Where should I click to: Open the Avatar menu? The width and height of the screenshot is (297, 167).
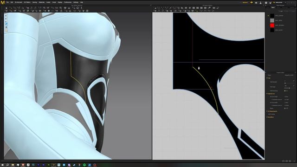pos(48,2)
